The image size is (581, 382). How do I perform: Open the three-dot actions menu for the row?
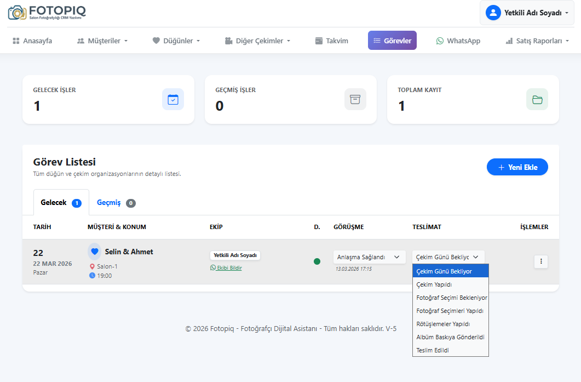[540, 261]
